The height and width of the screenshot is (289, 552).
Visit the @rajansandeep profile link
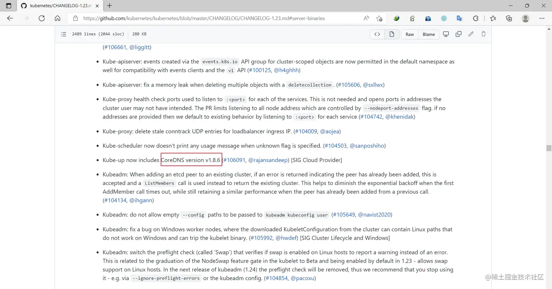coord(268,160)
